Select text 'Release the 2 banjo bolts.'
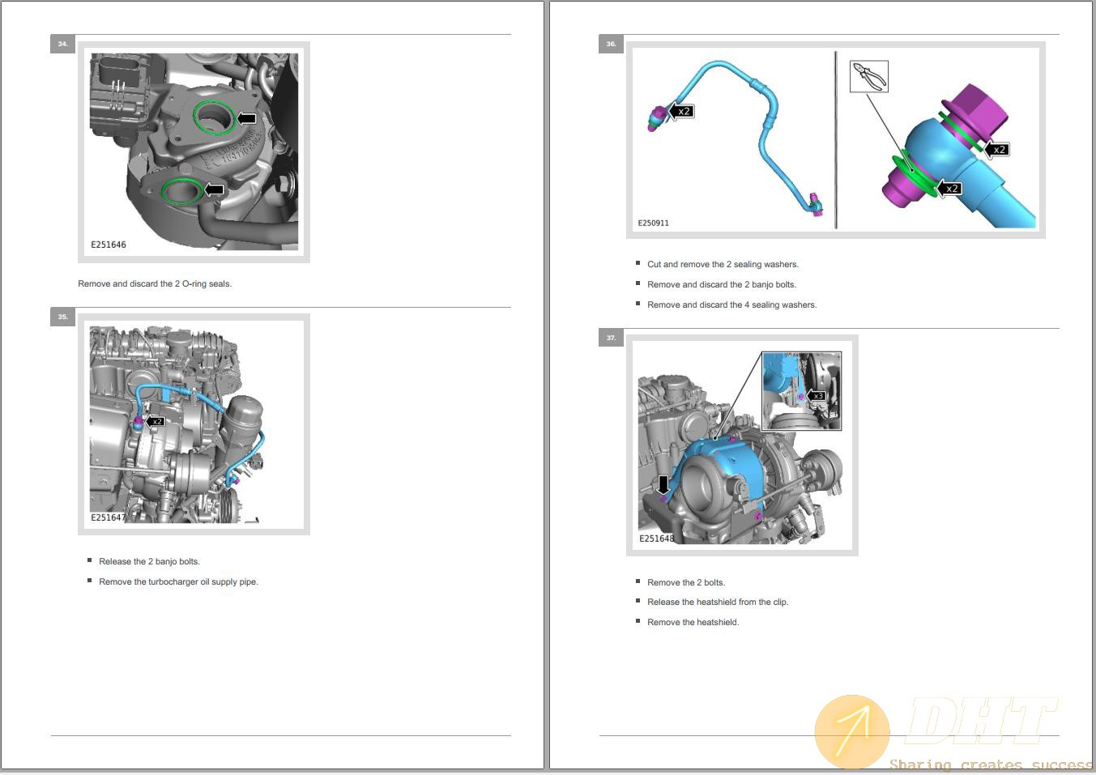 pyautogui.click(x=149, y=561)
